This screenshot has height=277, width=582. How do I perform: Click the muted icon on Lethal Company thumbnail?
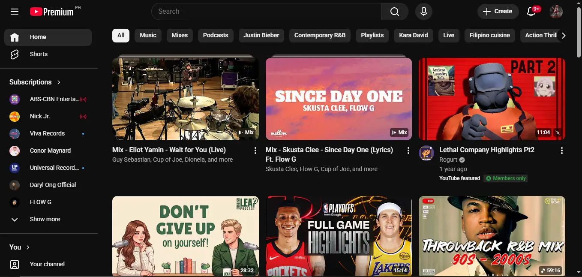(x=557, y=132)
